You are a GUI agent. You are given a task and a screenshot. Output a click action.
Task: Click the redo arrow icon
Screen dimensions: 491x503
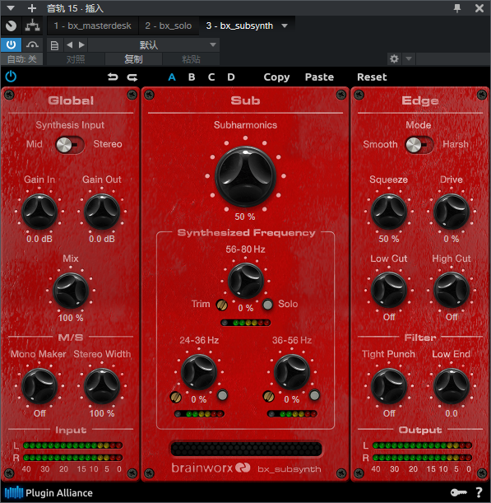click(x=132, y=77)
